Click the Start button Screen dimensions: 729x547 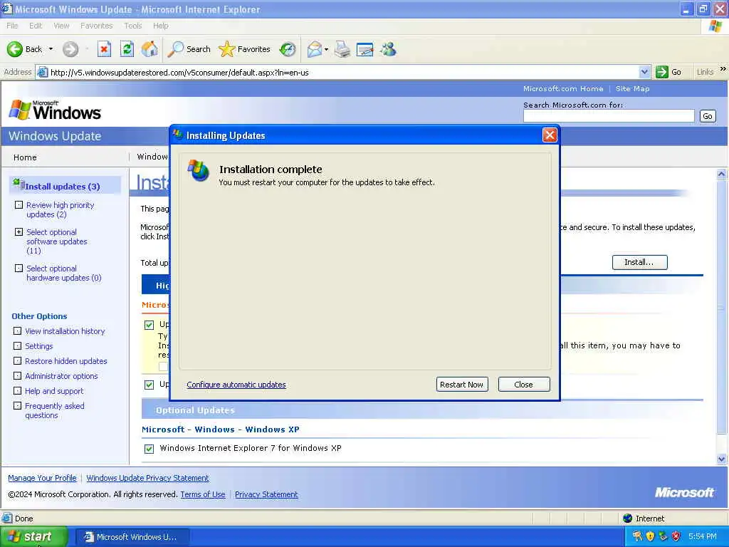tap(33, 537)
